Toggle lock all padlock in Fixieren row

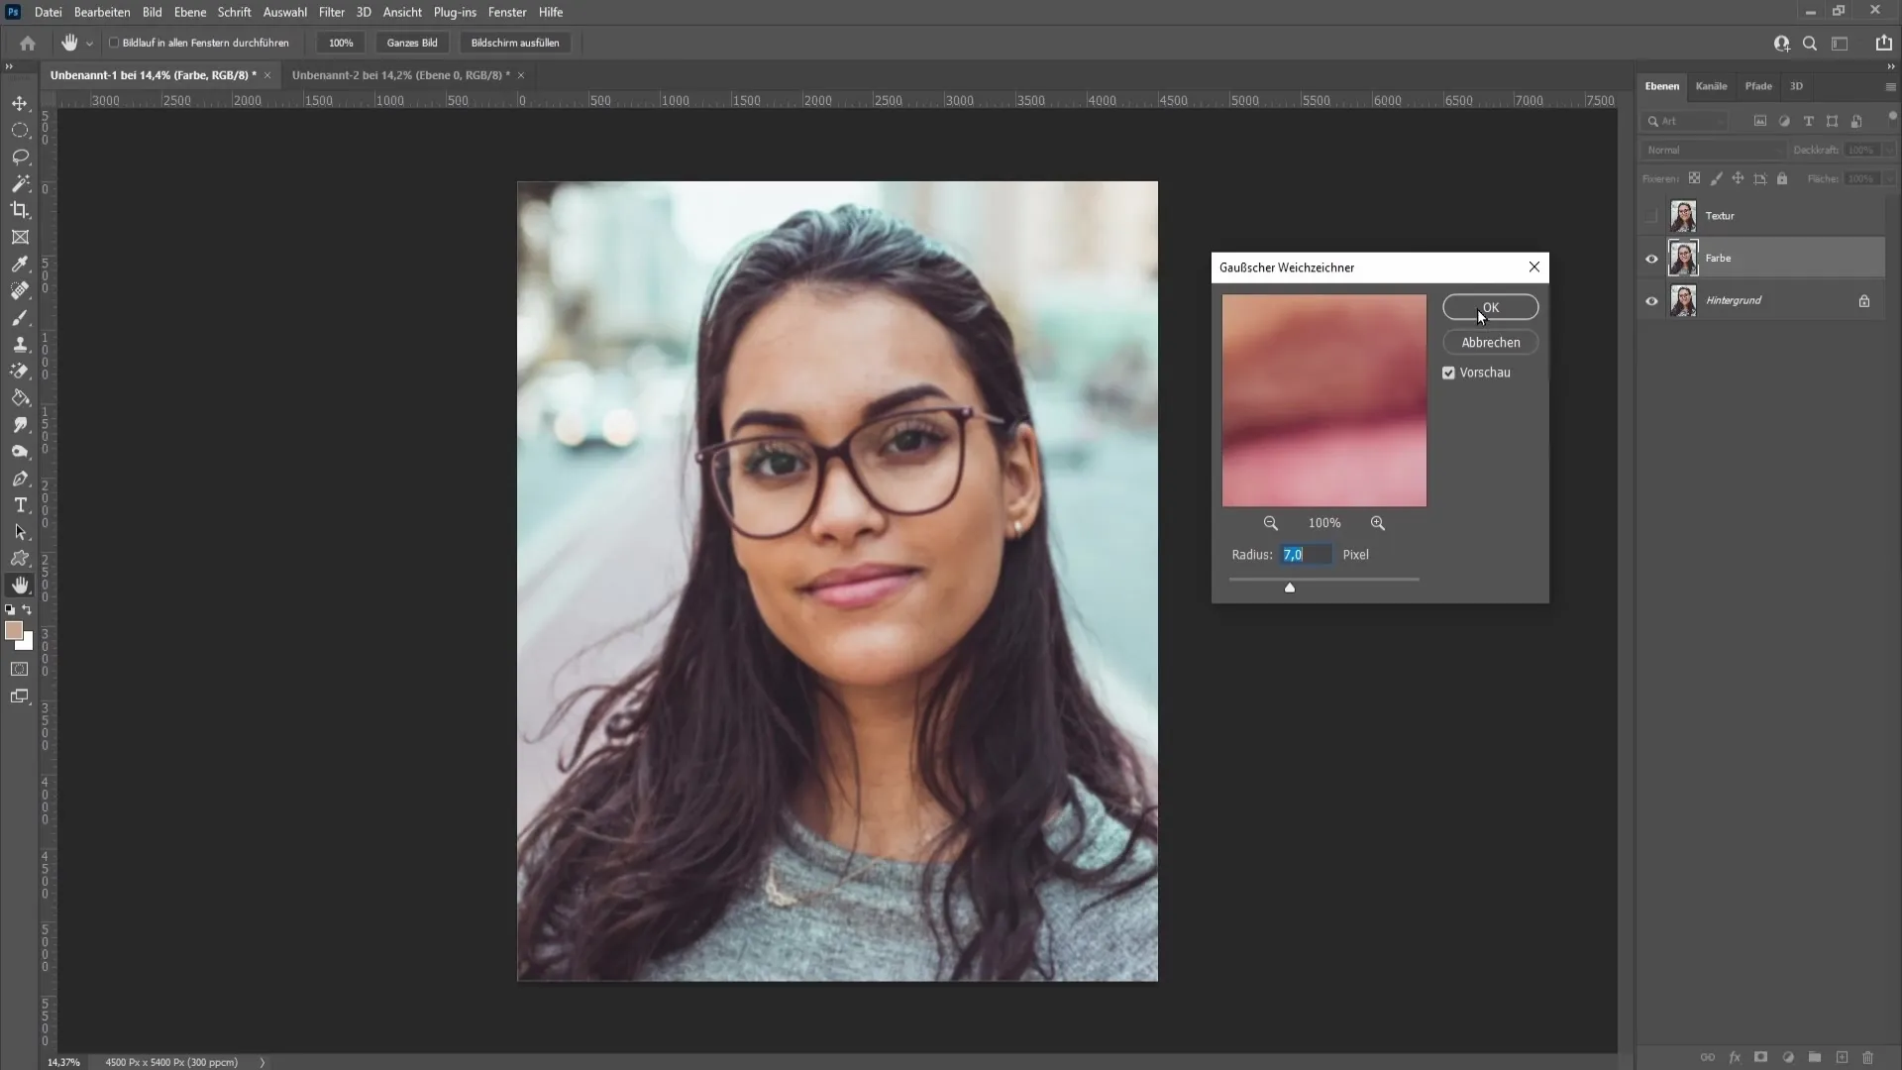pos(1782,178)
